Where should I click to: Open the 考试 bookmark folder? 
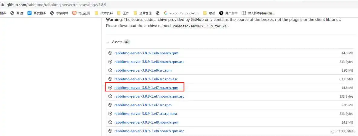coord(209,13)
